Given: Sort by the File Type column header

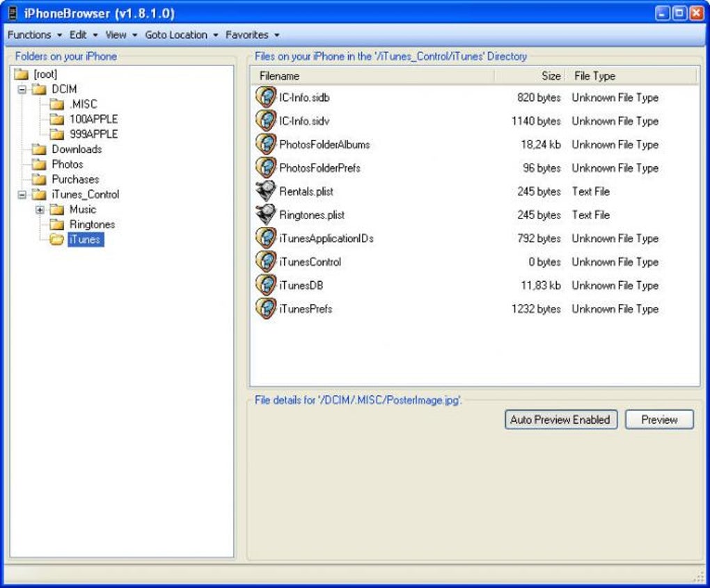Looking at the screenshot, I should [631, 76].
